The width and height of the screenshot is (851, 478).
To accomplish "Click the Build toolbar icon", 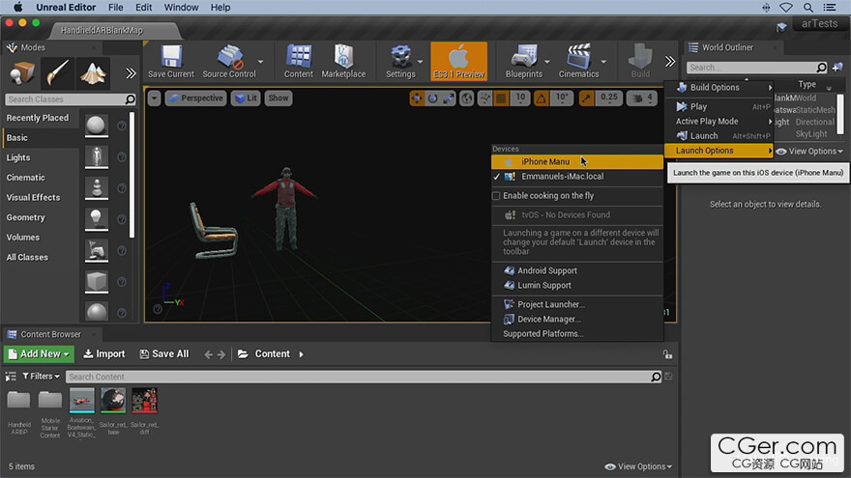I will [x=640, y=61].
